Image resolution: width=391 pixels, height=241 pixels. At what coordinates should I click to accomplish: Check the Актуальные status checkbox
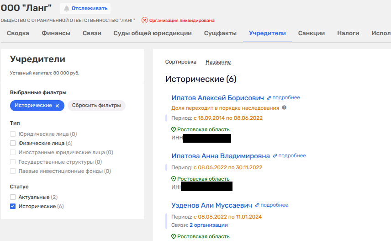(x=13, y=197)
